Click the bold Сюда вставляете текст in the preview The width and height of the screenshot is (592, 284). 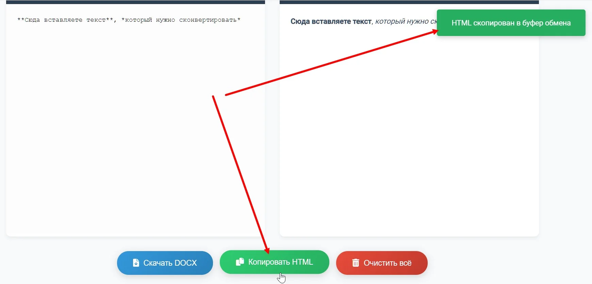pyautogui.click(x=331, y=21)
